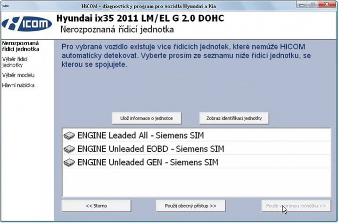Return to Hlavní nabídka in the sidebar
The width and height of the screenshot is (338, 223).
pyautogui.click(x=18, y=85)
